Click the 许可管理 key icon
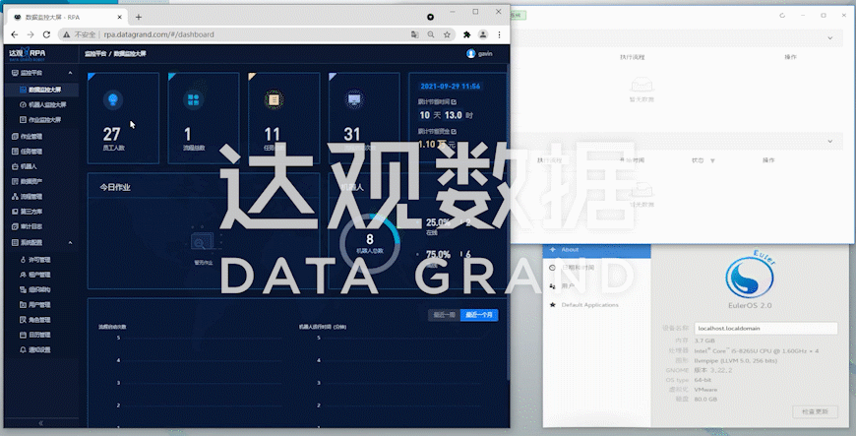856x436 pixels. click(x=23, y=260)
